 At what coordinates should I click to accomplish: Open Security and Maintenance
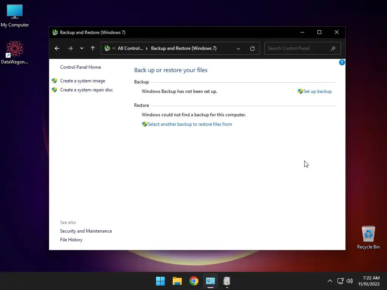(86, 231)
